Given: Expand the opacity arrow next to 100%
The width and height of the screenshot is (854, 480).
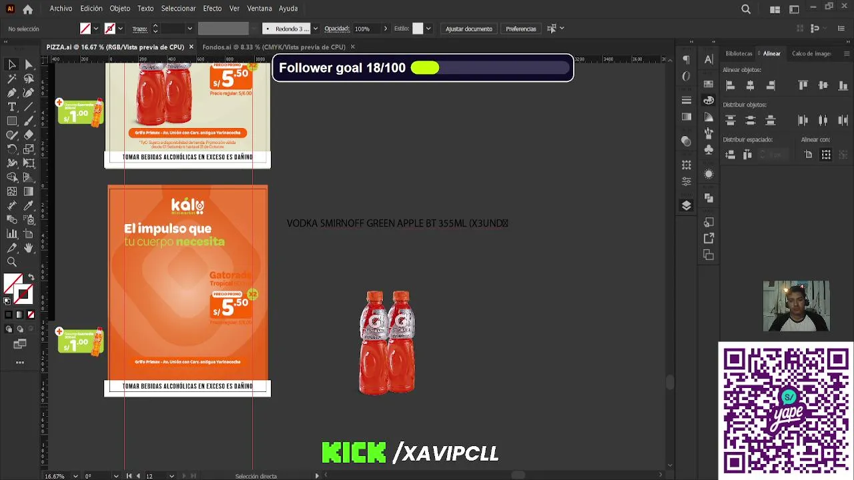Looking at the screenshot, I should (x=385, y=29).
